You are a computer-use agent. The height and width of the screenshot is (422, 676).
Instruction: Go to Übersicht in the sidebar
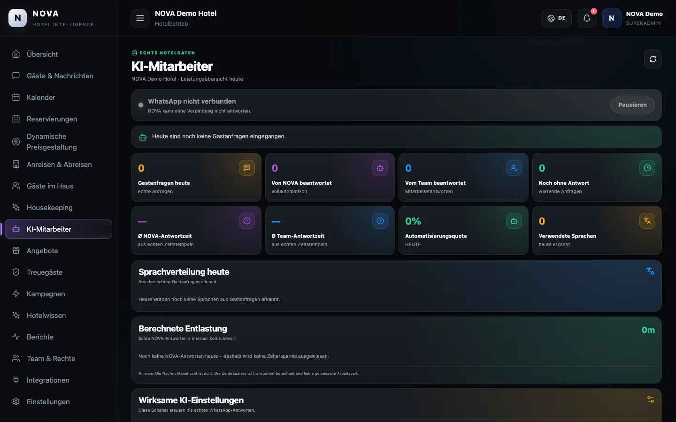point(58,54)
